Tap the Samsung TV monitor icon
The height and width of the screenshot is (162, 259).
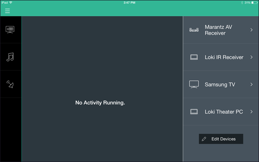194,84
